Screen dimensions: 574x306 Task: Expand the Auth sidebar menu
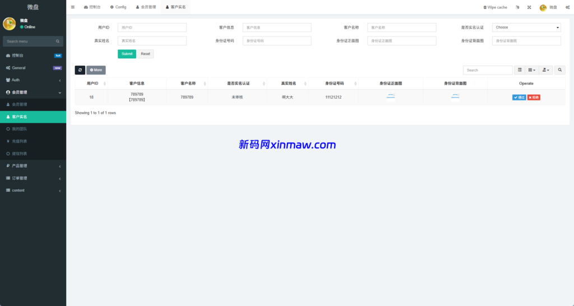(33, 80)
